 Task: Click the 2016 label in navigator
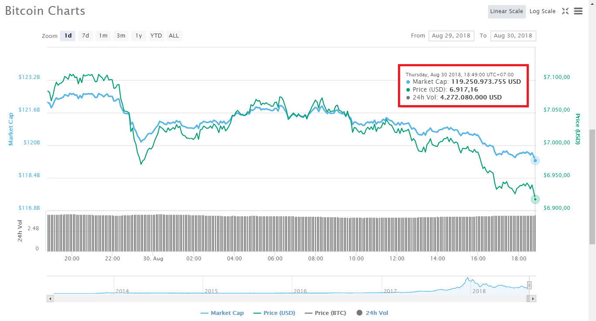point(300,291)
